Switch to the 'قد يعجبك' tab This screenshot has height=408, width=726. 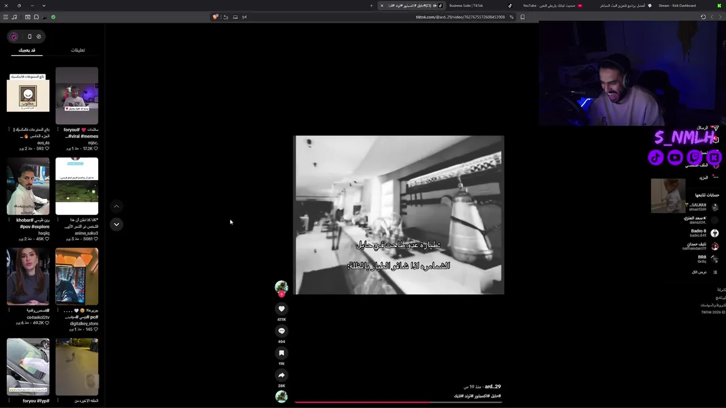click(27, 50)
